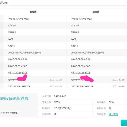Select the 生產日期 value 2021-09-10

coord(60,96)
